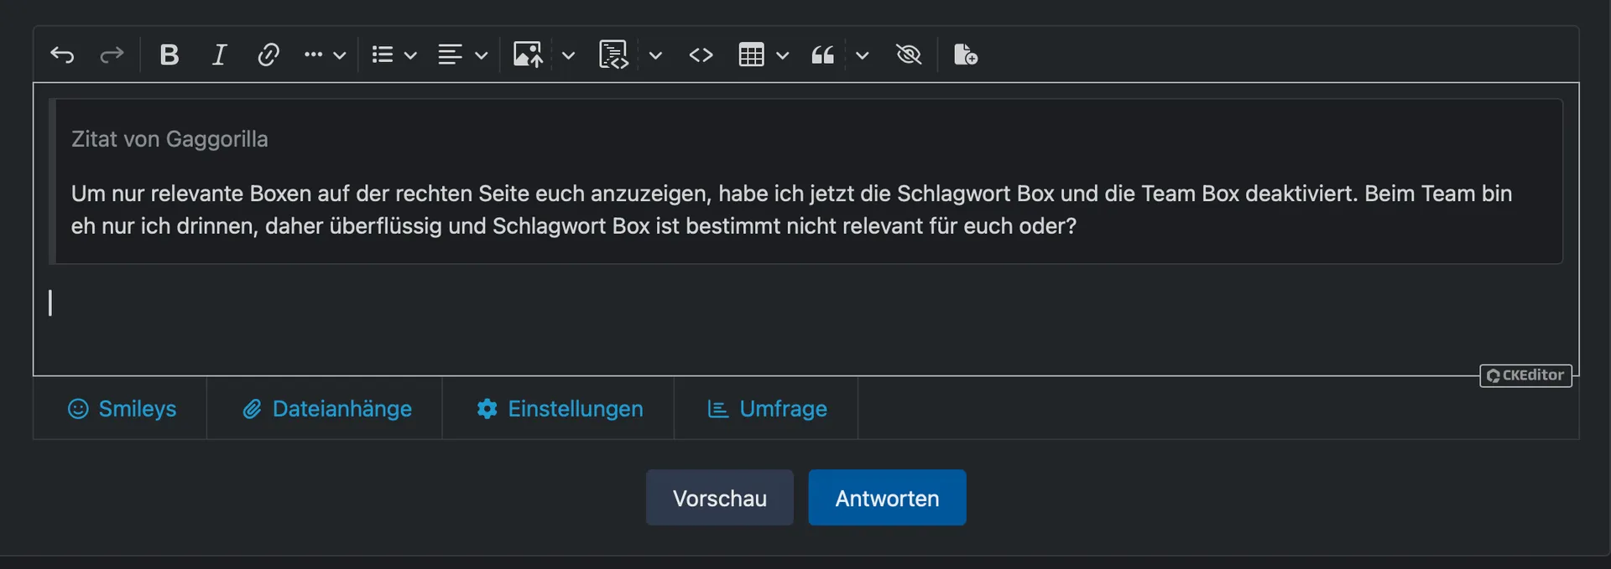1611x569 pixels.
Task: Open the Smileys tab
Action: click(x=123, y=409)
